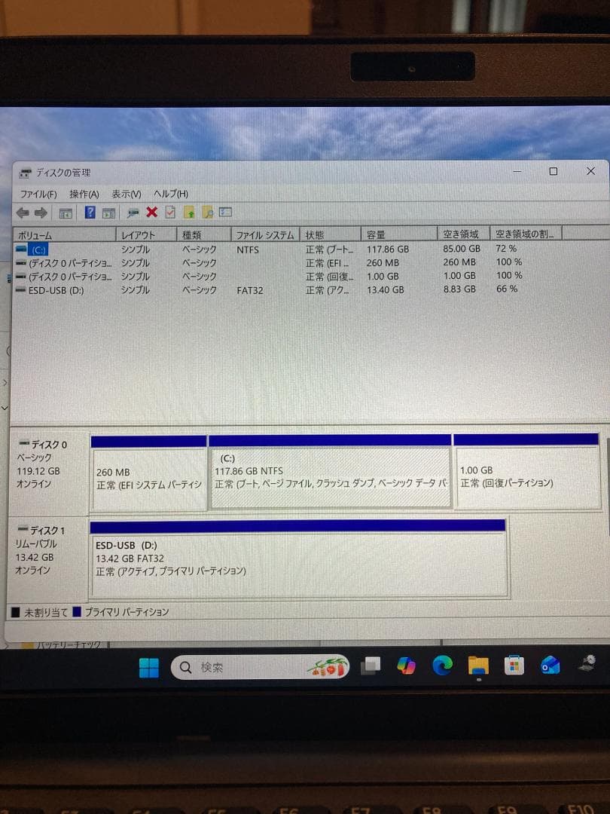Click the rightmost export-list toolbar icon
The image size is (610, 814).
(224, 213)
